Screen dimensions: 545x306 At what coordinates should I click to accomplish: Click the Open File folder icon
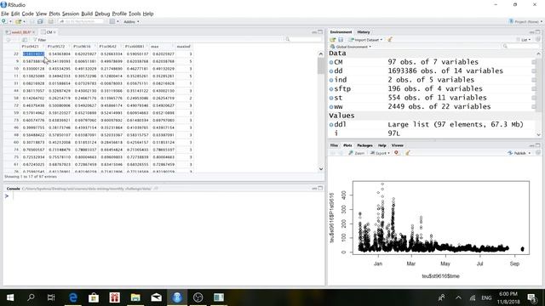pyautogui.click(x=18, y=21)
